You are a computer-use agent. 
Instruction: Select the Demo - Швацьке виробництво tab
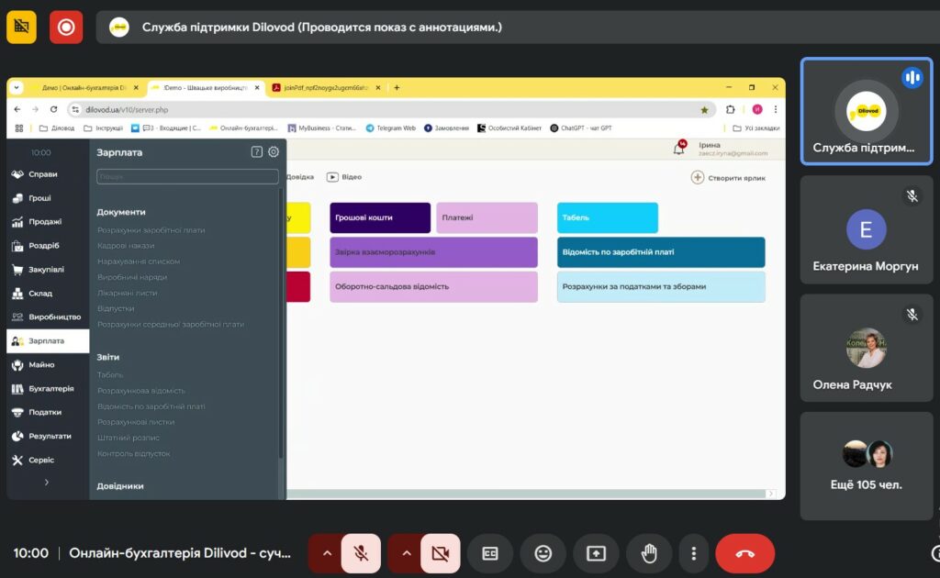point(206,87)
